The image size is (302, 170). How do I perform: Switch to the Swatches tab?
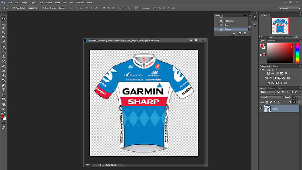tap(271, 41)
